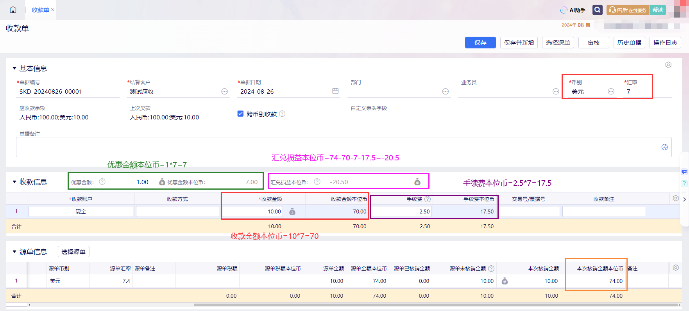Show help for 手续费 column

click(x=428, y=199)
